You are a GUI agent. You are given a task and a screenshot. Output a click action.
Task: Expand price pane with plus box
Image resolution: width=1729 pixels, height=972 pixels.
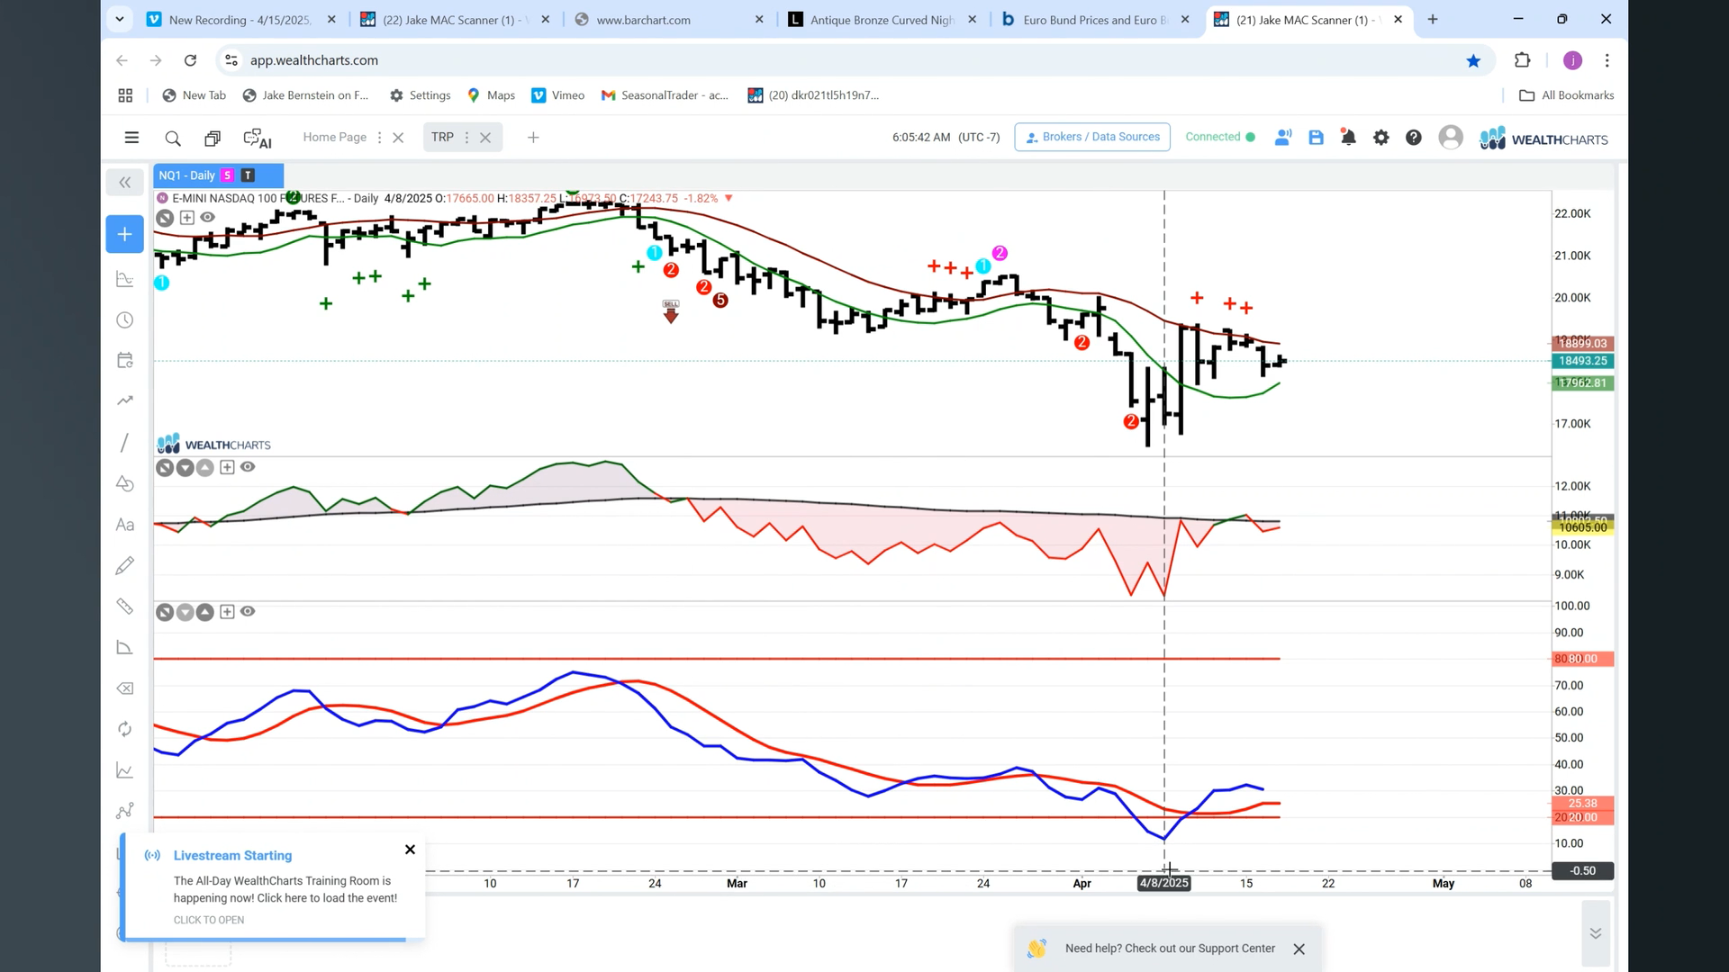(186, 218)
